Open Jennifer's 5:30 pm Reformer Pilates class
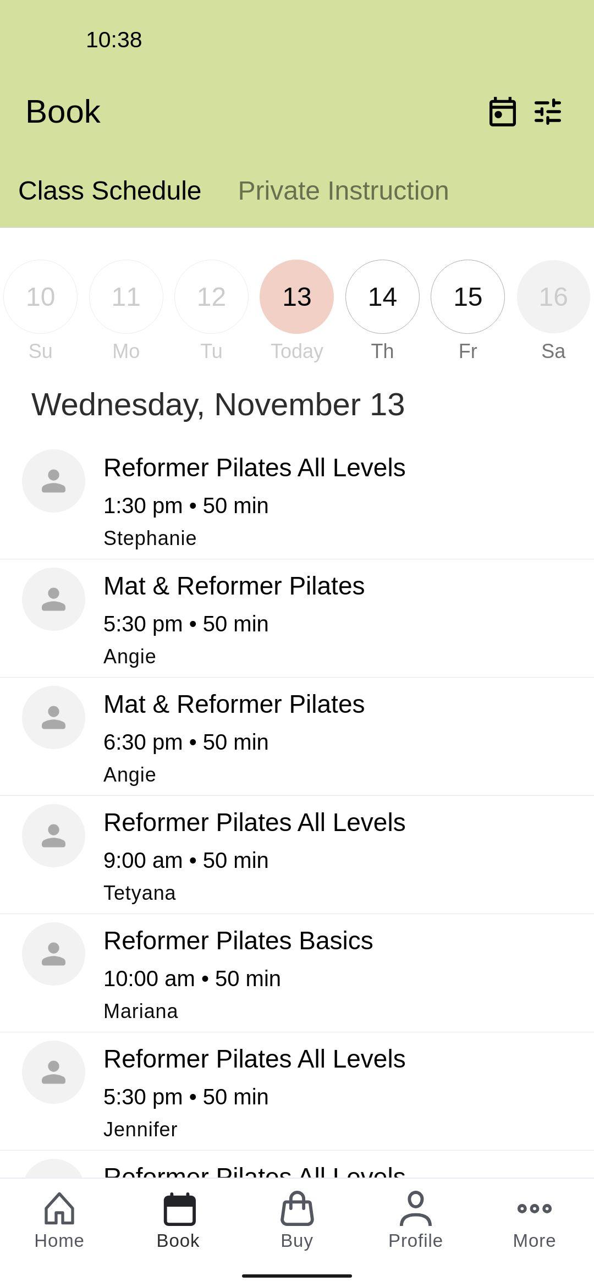 click(x=297, y=1092)
